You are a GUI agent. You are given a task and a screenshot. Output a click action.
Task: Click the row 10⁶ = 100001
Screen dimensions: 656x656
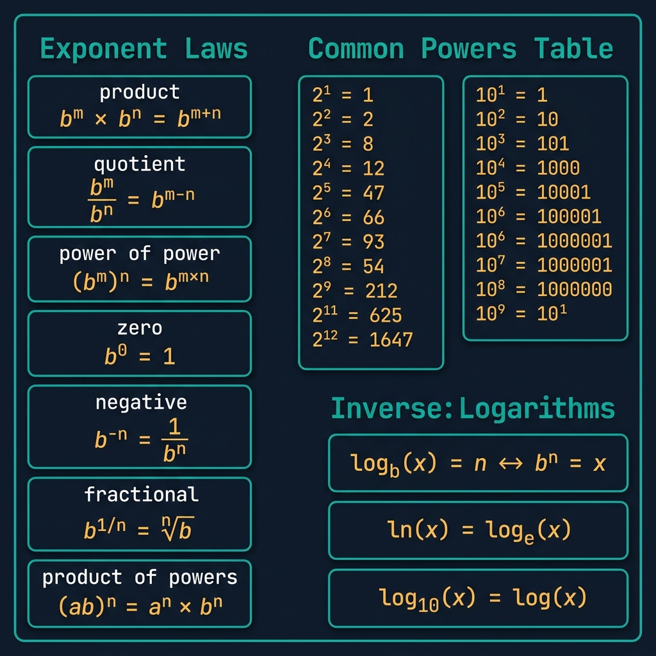point(538,217)
